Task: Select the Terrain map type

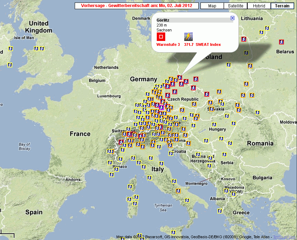Action: pyautogui.click(x=282, y=6)
